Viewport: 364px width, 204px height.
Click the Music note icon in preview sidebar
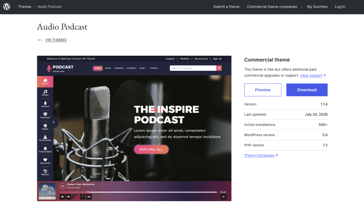pos(45,93)
